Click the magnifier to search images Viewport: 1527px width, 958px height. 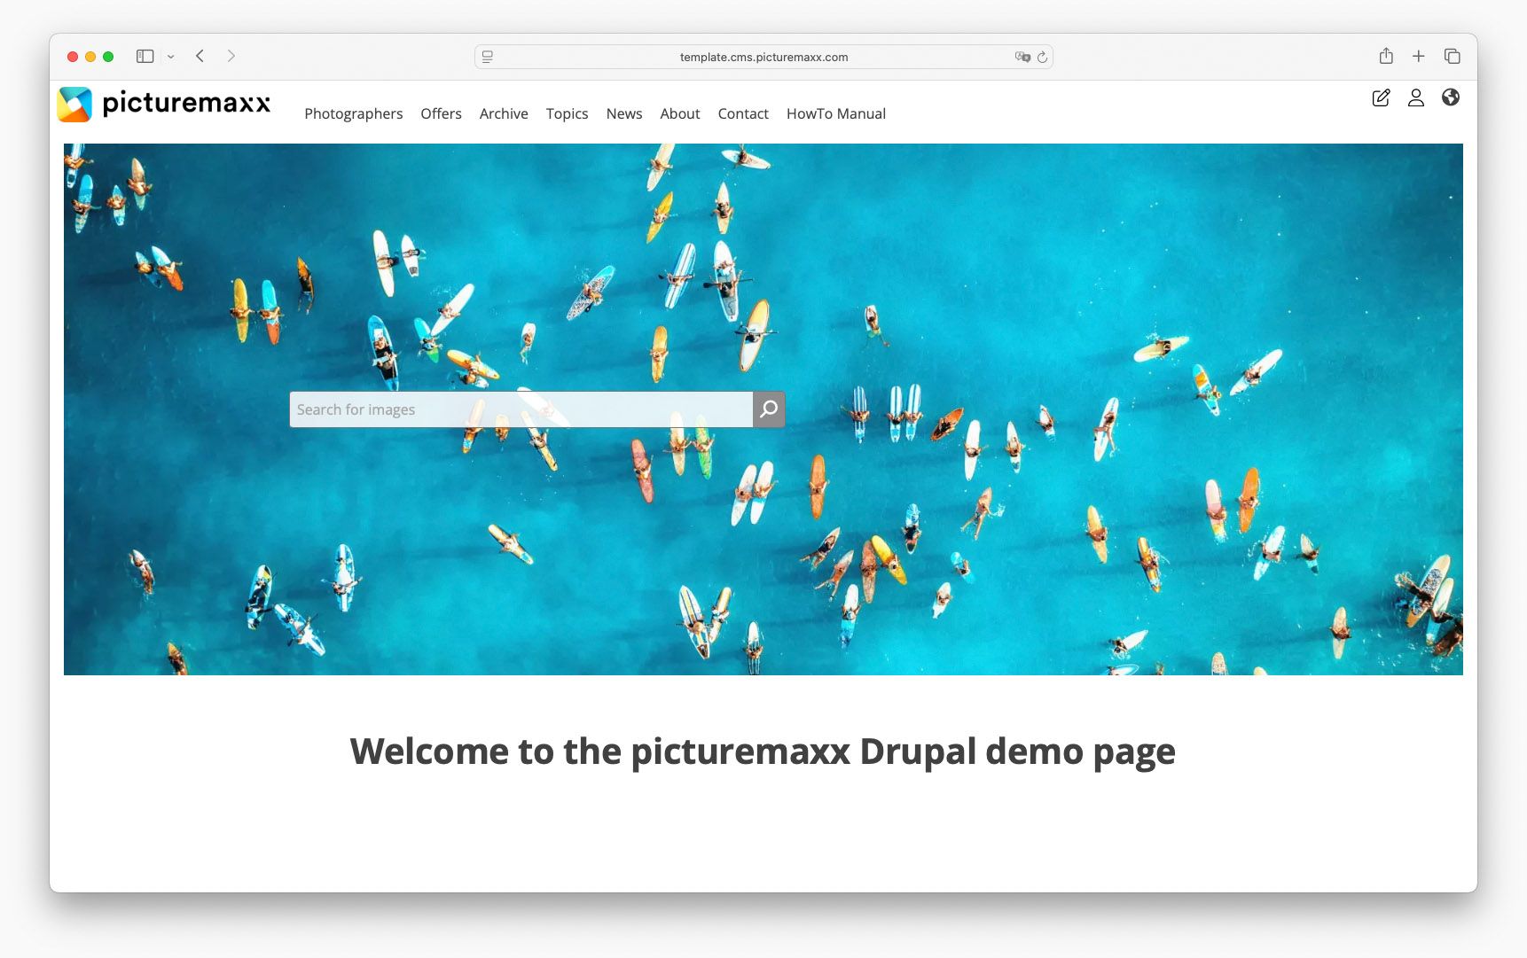tap(768, 409)
